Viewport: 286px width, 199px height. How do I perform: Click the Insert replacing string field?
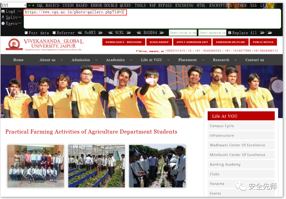[x=212, y=33]
